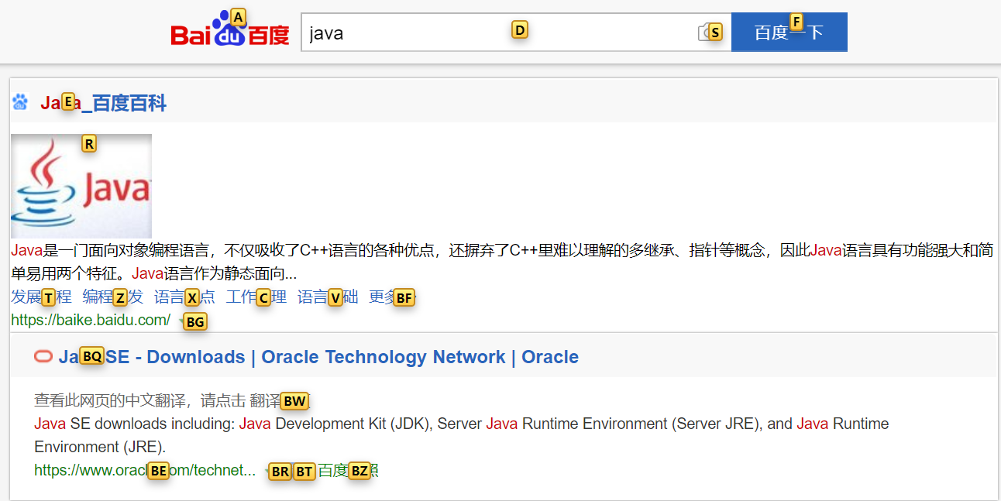This screenshot has width=1001, height=501.
Task: Click the 更多 link after 语言基础
Action: click(x=393, y=297)
